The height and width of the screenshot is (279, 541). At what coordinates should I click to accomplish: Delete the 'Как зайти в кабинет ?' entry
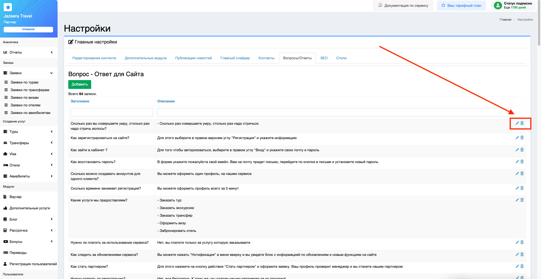(522, 150)
